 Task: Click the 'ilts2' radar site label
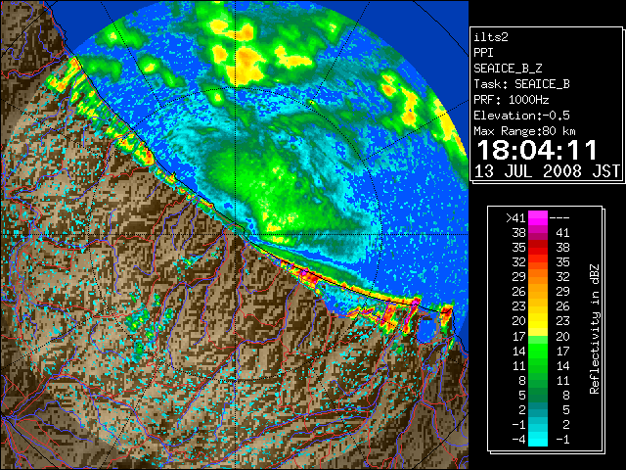(491, 37)
